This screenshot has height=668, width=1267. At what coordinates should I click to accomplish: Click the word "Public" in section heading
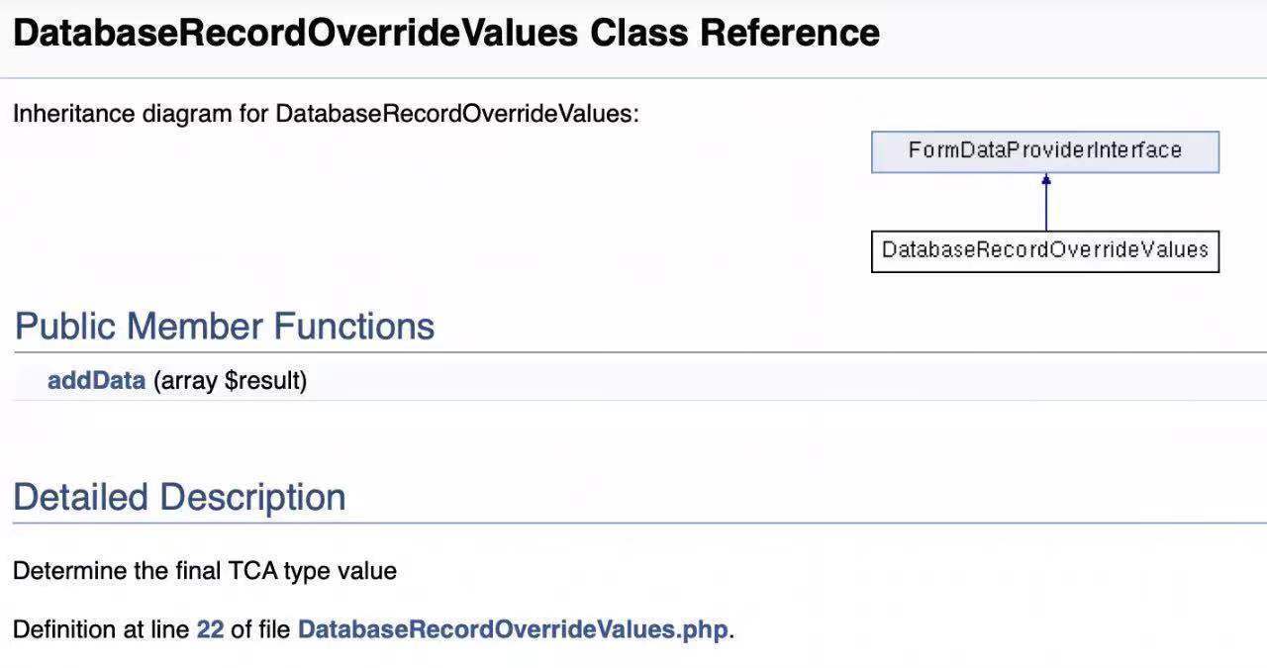65,327
